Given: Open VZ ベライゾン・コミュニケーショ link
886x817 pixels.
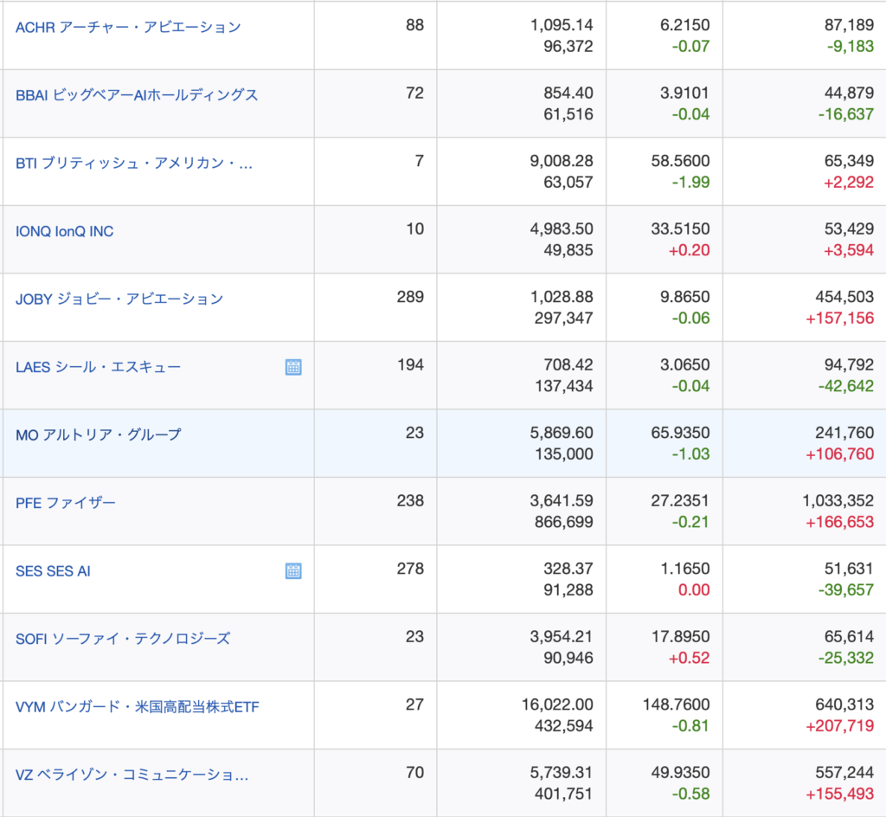Looking at the screenshot, I should click(132, 775).
